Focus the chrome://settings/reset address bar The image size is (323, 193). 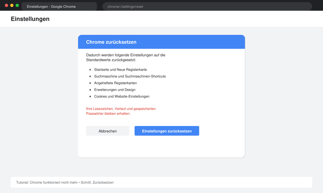click(207, 6)
